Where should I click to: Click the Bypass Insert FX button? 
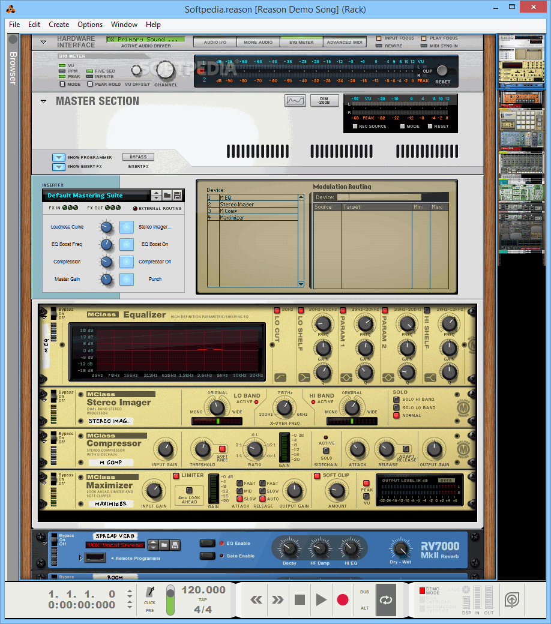(138, 157)
